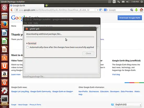Close the gdebi-gtk dialog via red button
The image size is (144, 108).
pyautogui.click(x=27, y=29)
